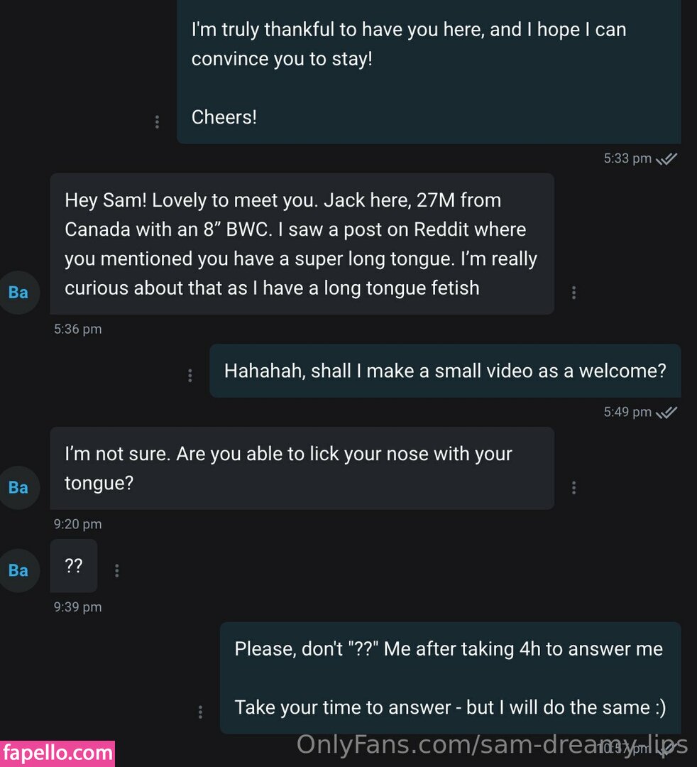Click the double checkmark beside 5:49 pm

point(666,413)
